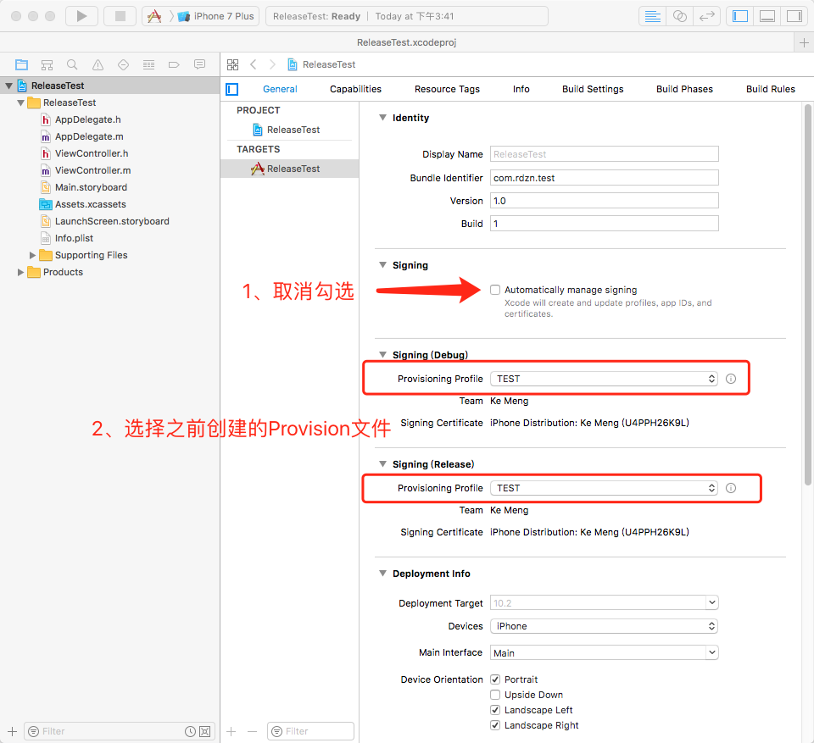Show only recently modified files

point(190,731)
